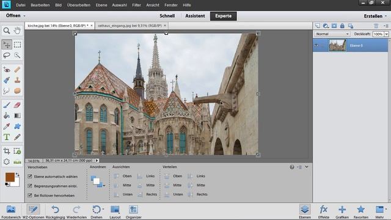Distribute layers Rechts in Verteilen
The image size is (391, 220).
click(x=198, y=194)
